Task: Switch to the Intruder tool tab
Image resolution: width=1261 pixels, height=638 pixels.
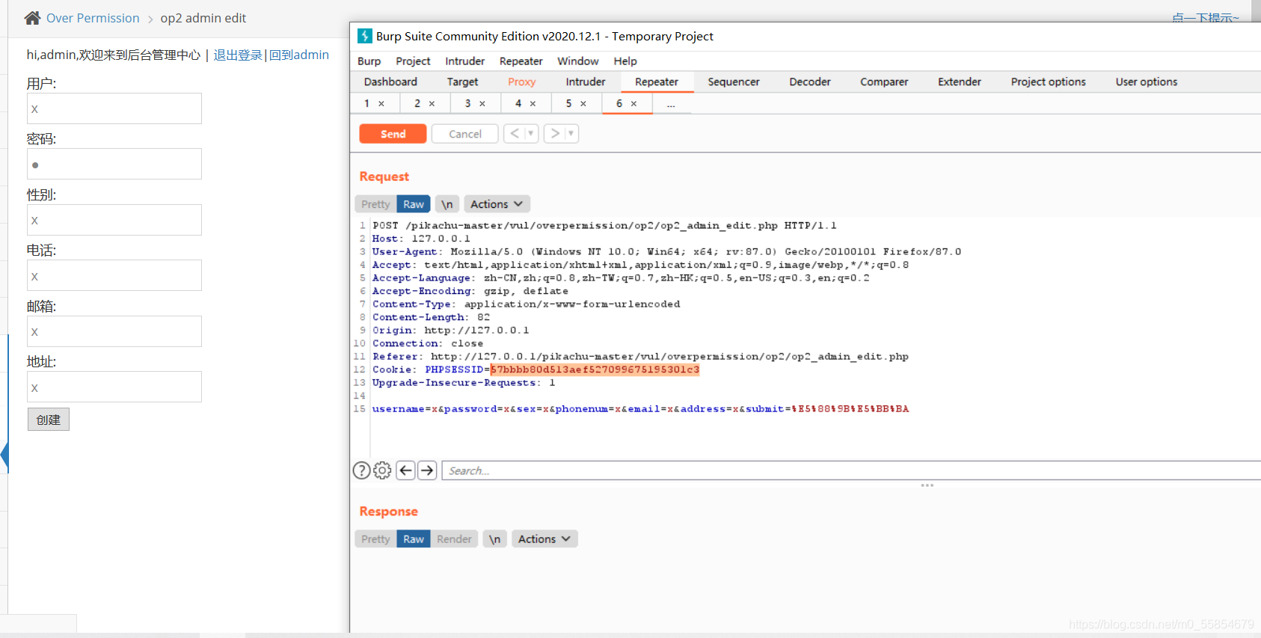Action: (586, 82)
